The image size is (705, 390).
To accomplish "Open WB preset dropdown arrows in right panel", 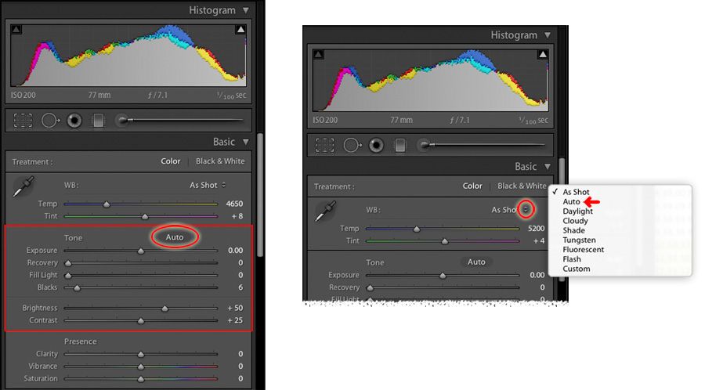I will click(525, 209).
